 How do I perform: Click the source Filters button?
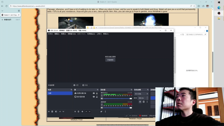pos(85,85)
